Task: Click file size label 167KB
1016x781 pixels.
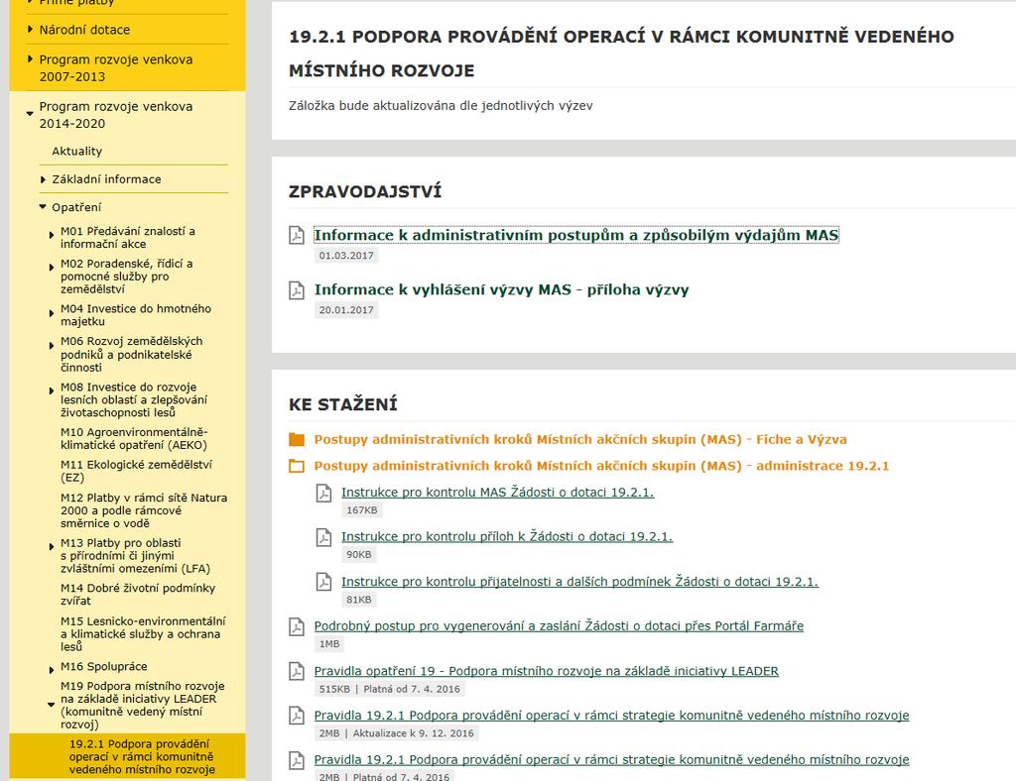Action: (361, 509)
